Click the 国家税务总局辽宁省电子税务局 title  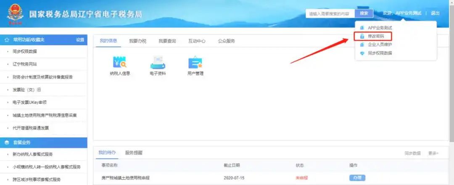point(86,14)
